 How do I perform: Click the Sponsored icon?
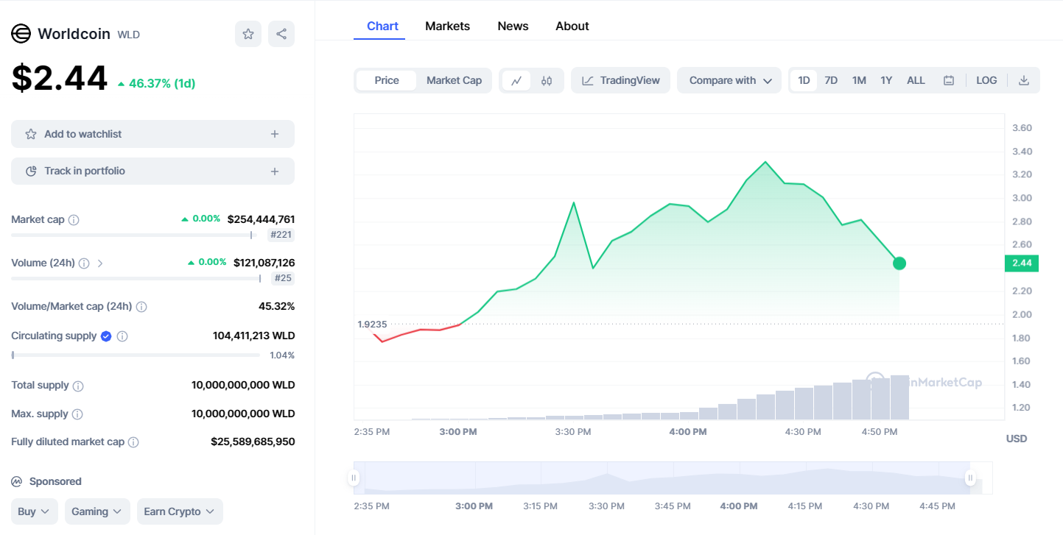17,481
